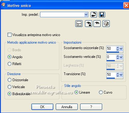Click the Transizione blue slider bar
The height and width of the screenshot is (113, 129).
pos(111,78)
